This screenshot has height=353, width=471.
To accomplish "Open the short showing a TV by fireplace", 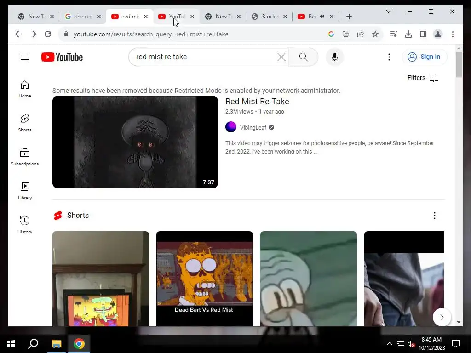I will coord(101,279).
